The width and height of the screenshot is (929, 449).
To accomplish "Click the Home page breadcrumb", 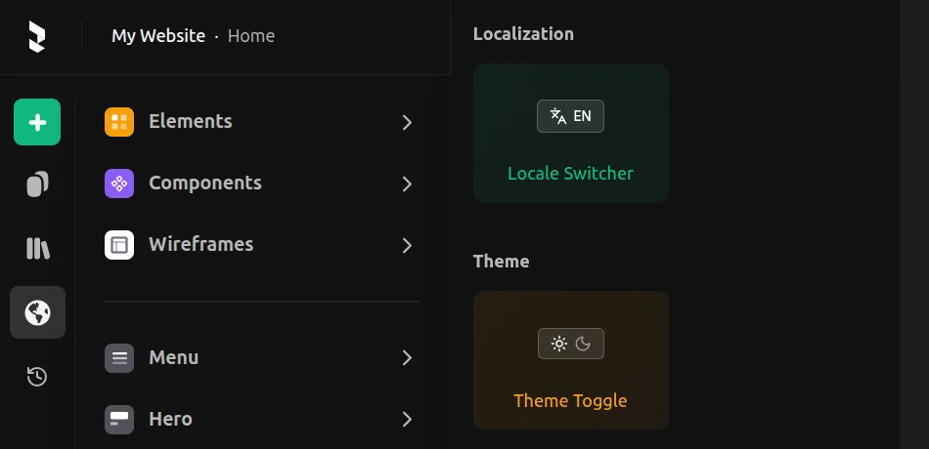I will [251, 36].
